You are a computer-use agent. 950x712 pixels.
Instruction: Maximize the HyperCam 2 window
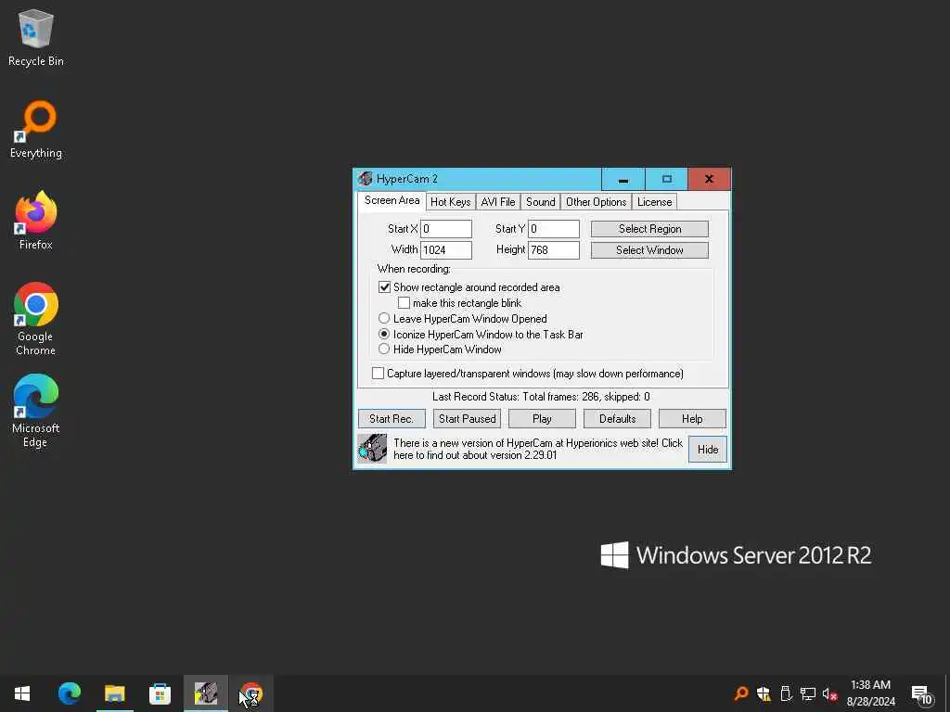(666, 179)
